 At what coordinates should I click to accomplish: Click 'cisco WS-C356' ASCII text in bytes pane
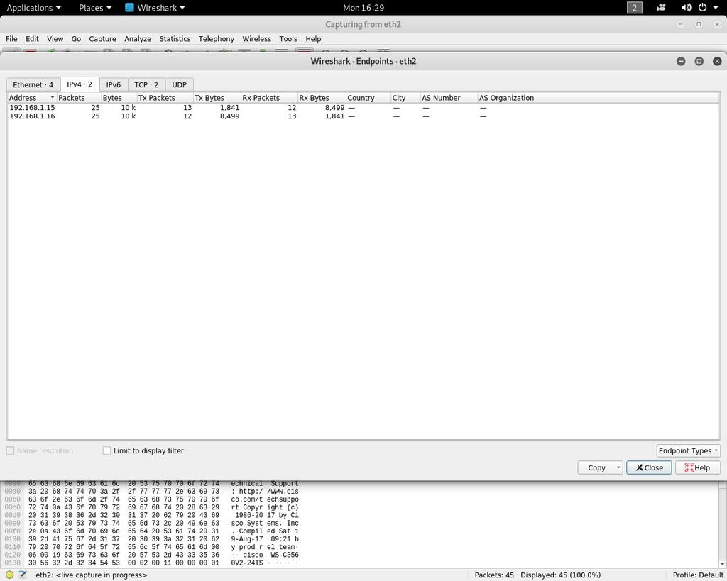[270, 555]
